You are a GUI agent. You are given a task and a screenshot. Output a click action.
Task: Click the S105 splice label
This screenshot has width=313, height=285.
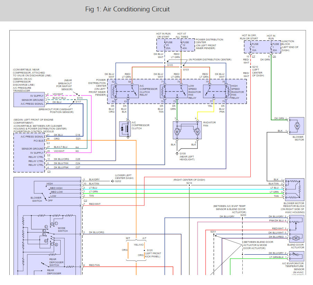pyautogui.click(x=170, y=65)
